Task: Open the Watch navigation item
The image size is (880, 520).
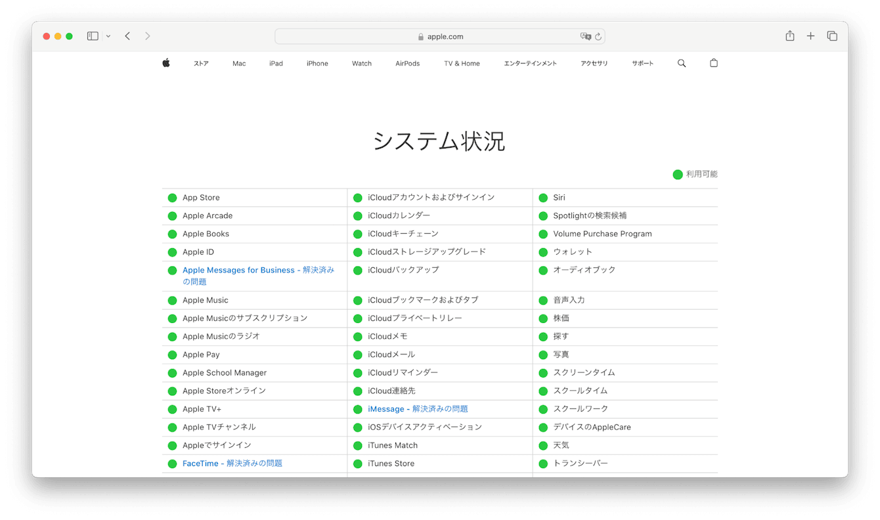Action: [362, 64]
